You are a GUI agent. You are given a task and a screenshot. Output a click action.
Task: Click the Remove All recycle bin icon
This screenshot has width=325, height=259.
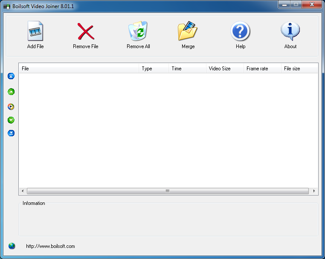point(138,31)
